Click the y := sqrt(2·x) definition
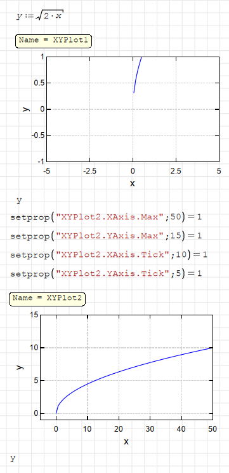 pos(40,15)
